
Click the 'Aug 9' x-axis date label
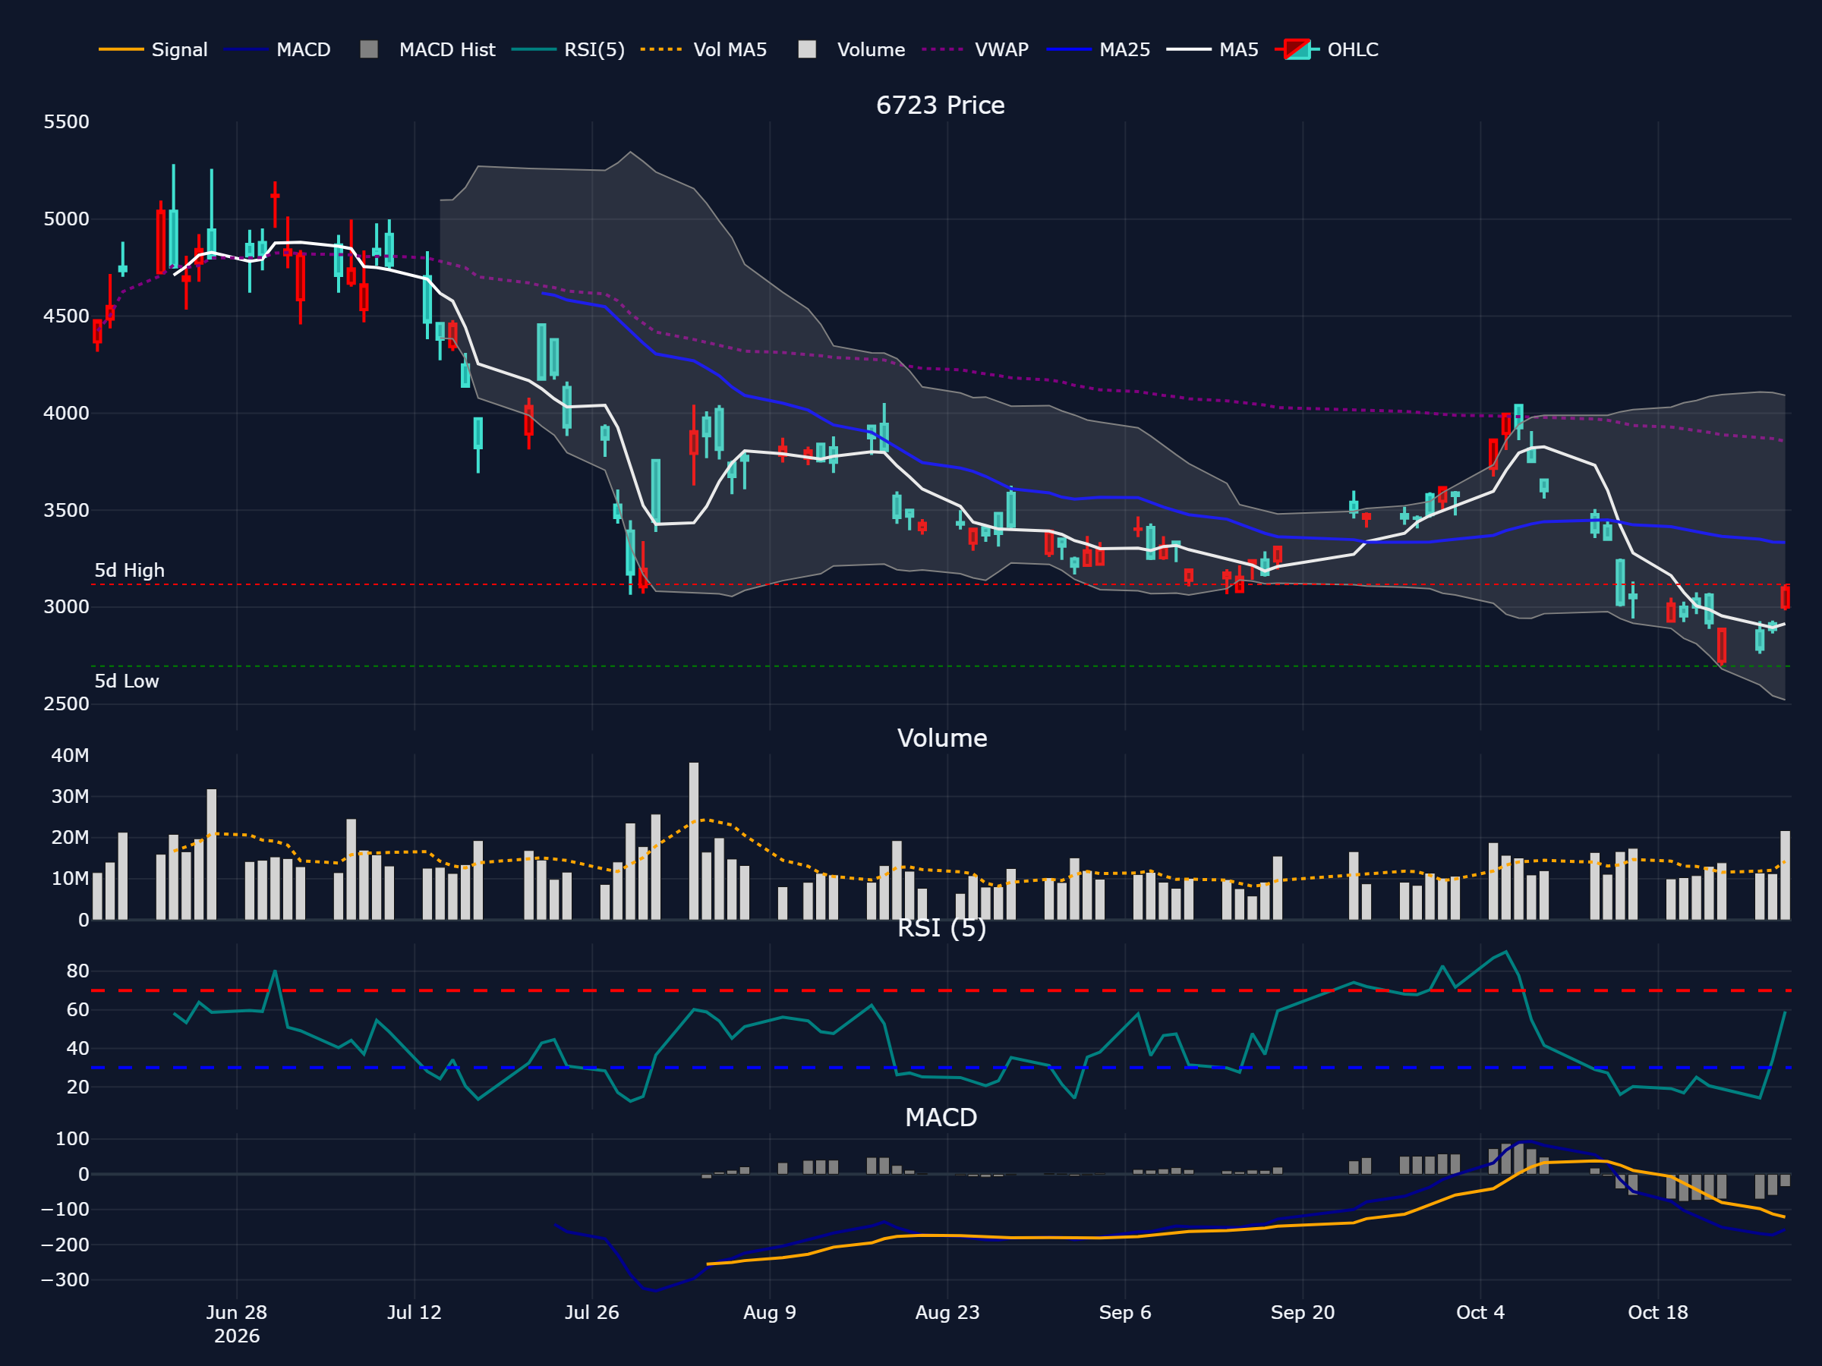pos(770,1312)
